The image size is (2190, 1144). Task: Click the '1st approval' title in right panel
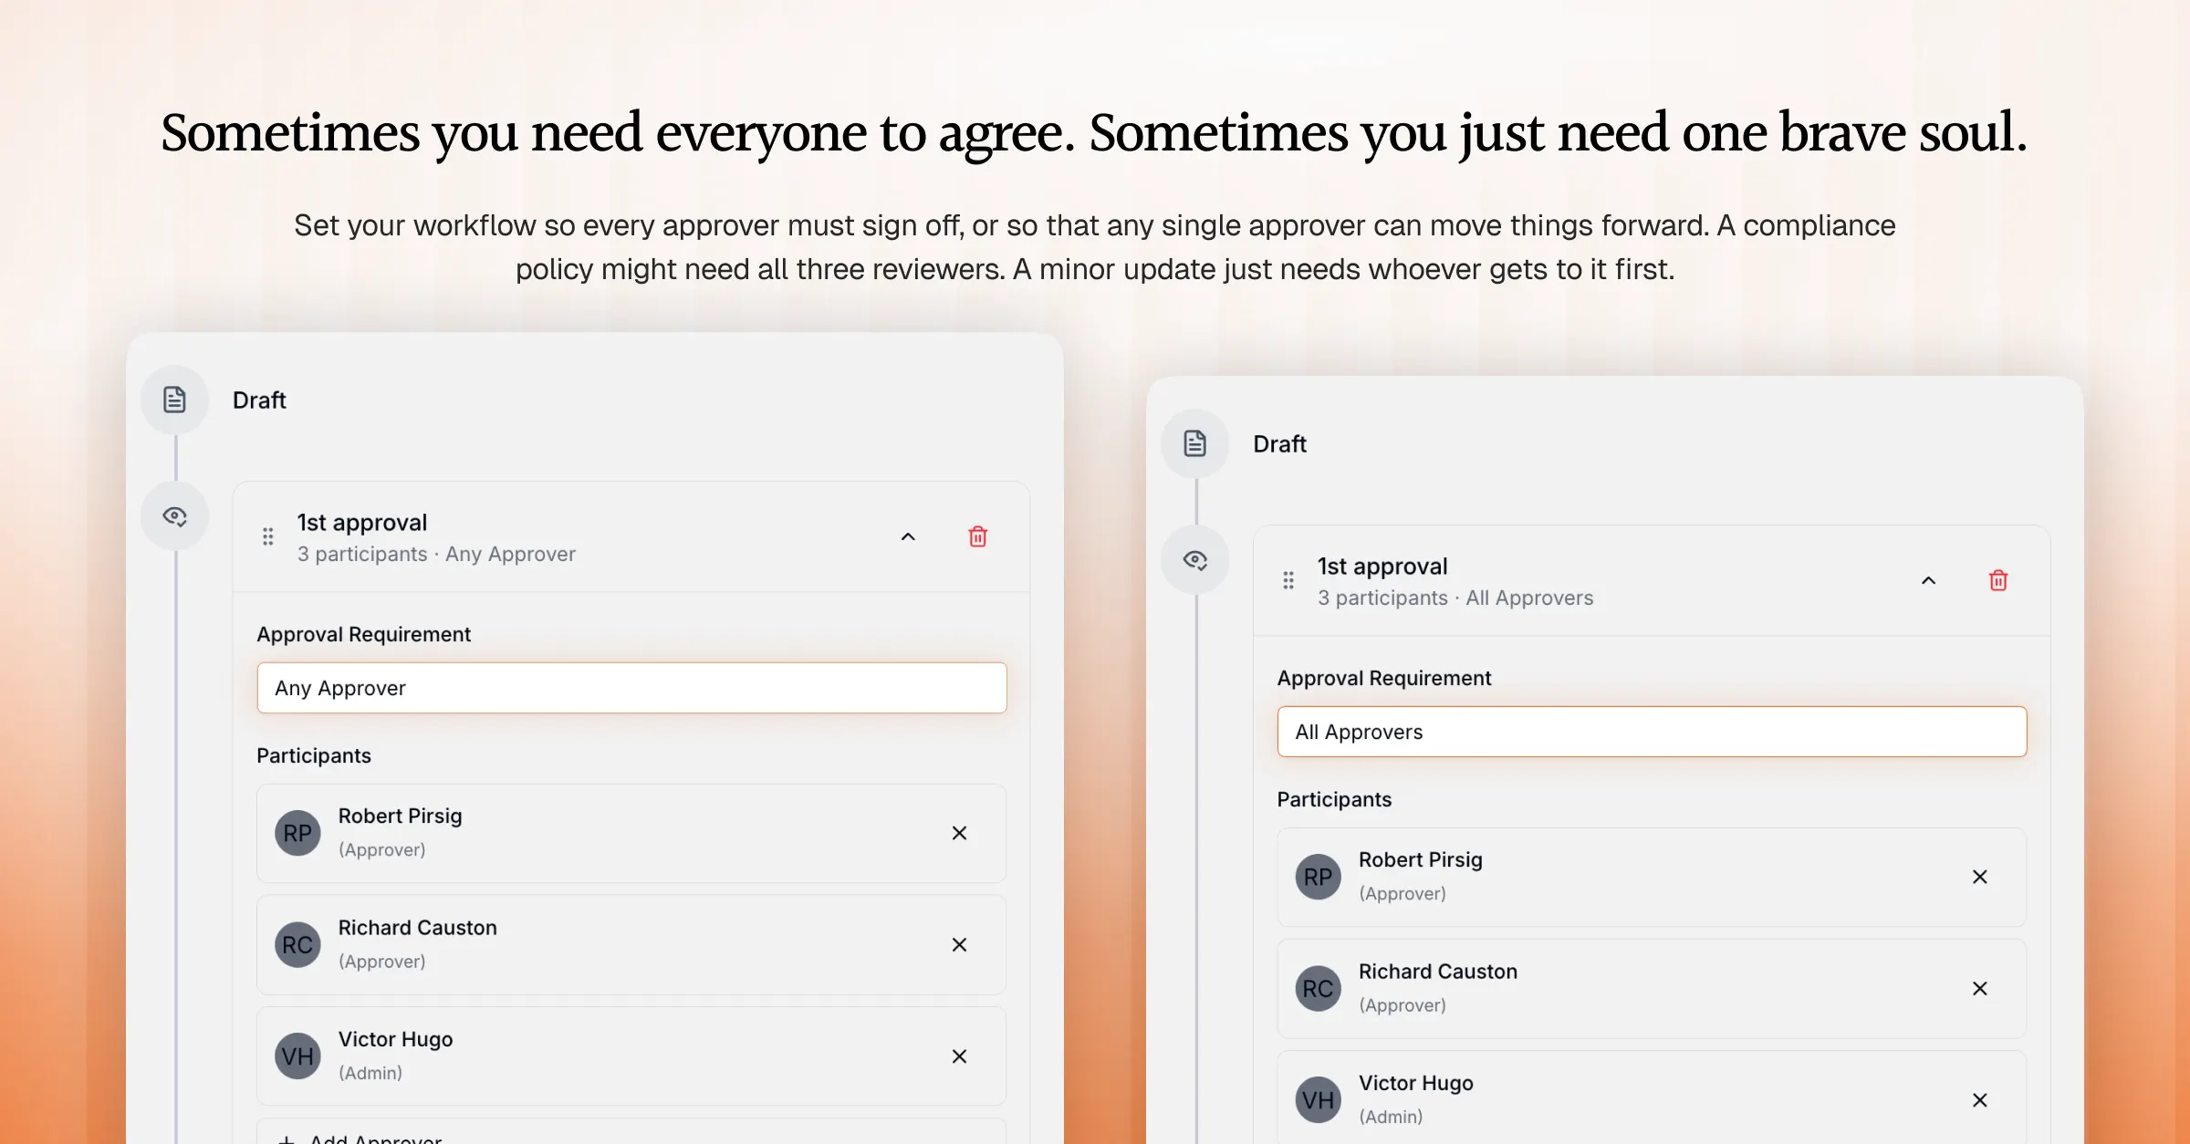1382,567
